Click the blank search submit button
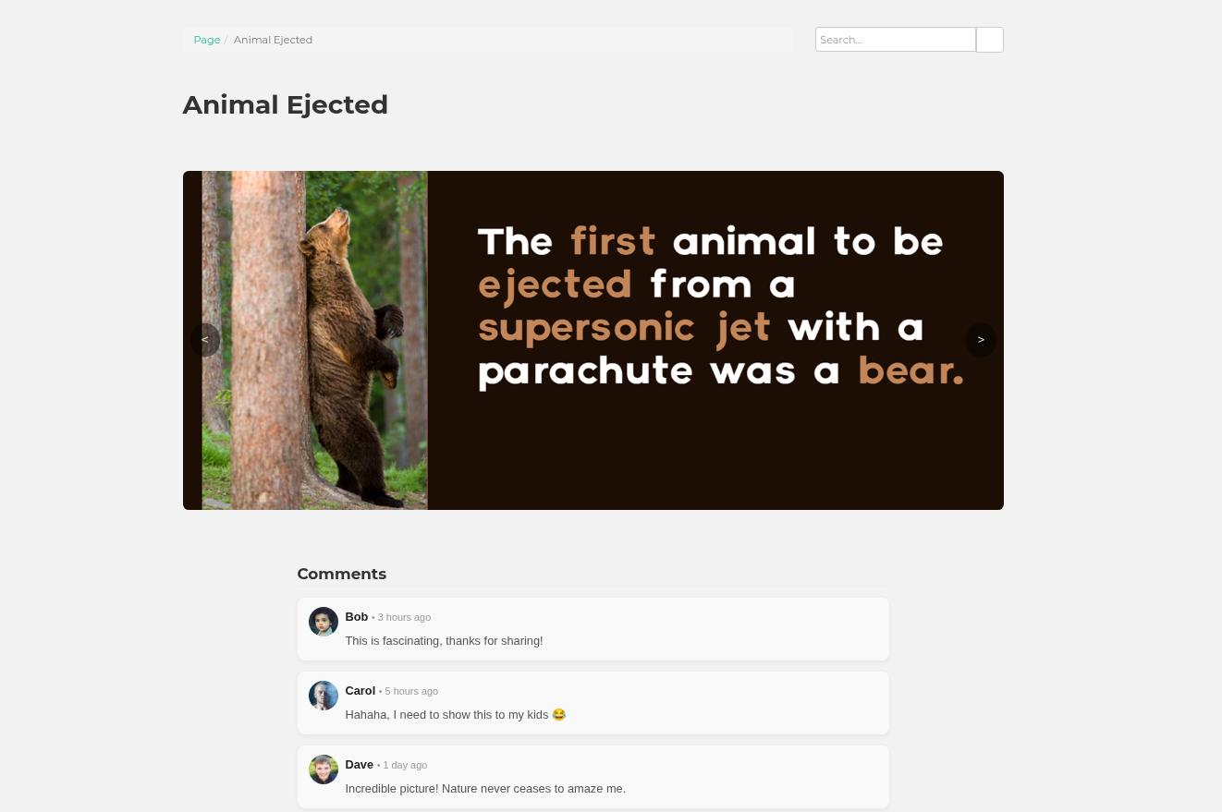This screenshot has height=812, width=1222. 990,40
